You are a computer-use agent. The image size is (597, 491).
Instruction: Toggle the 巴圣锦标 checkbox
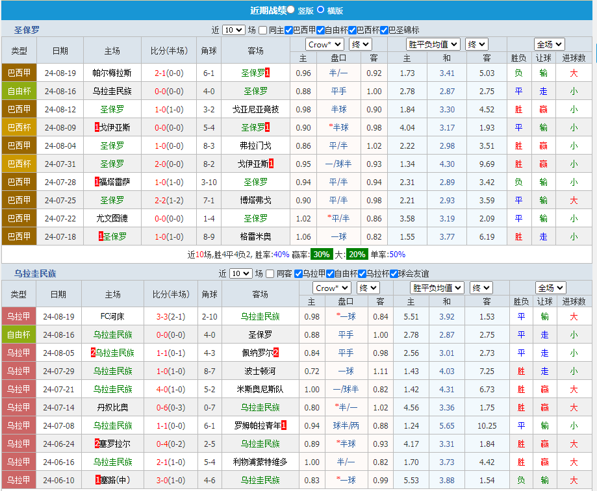(384, 30)
